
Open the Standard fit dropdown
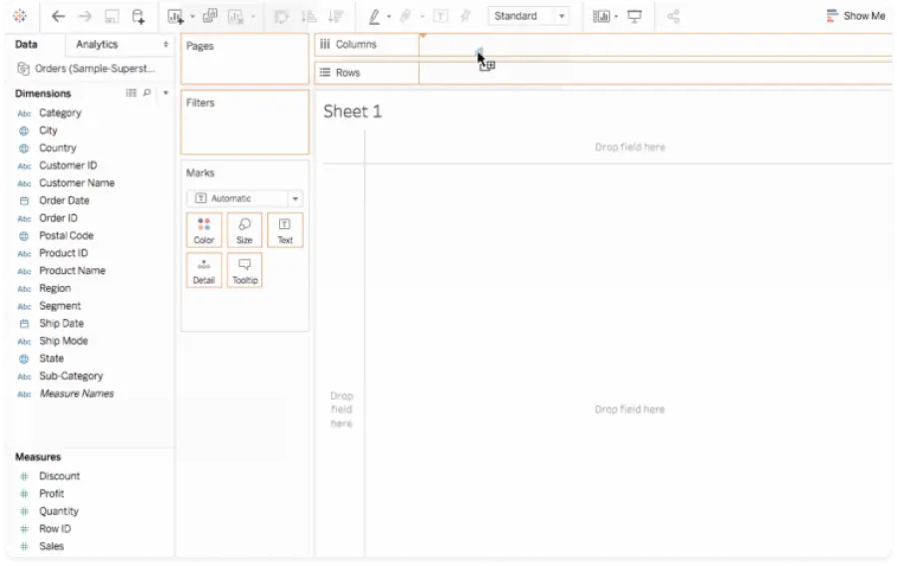[528, 16]
